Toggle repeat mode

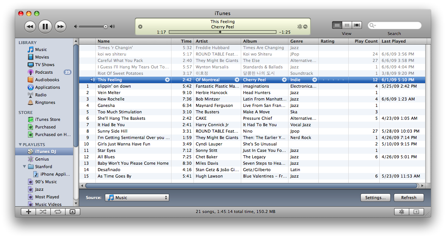[x=58, y=212]
